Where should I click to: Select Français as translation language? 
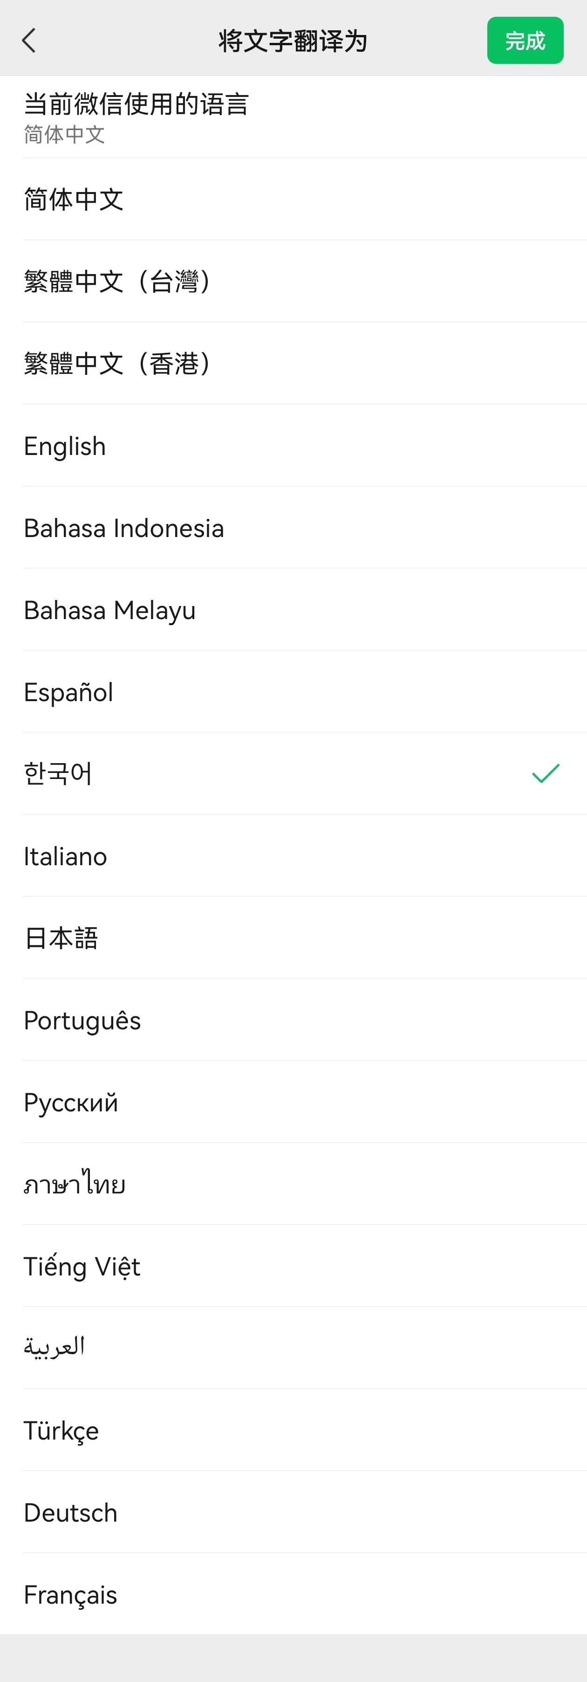[x=70, y=1594]
